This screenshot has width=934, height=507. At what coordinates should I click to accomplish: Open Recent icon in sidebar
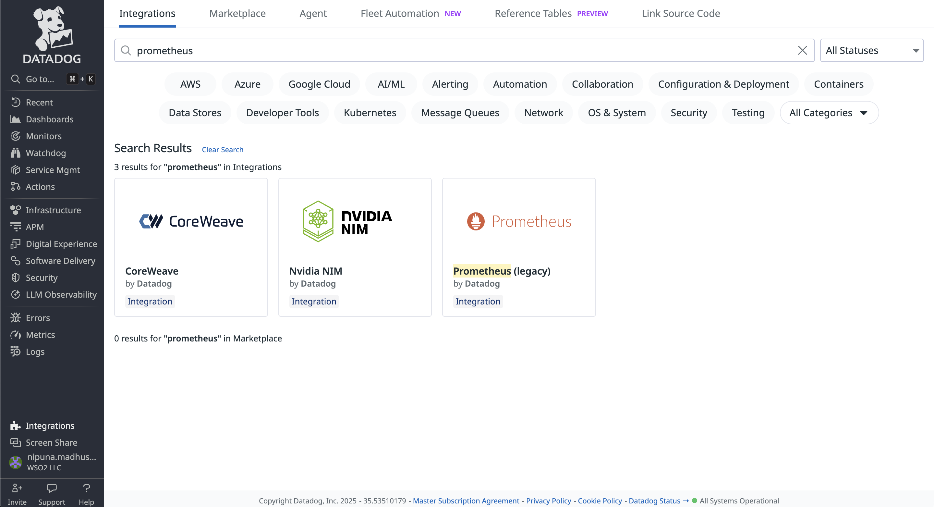(15, 102)
